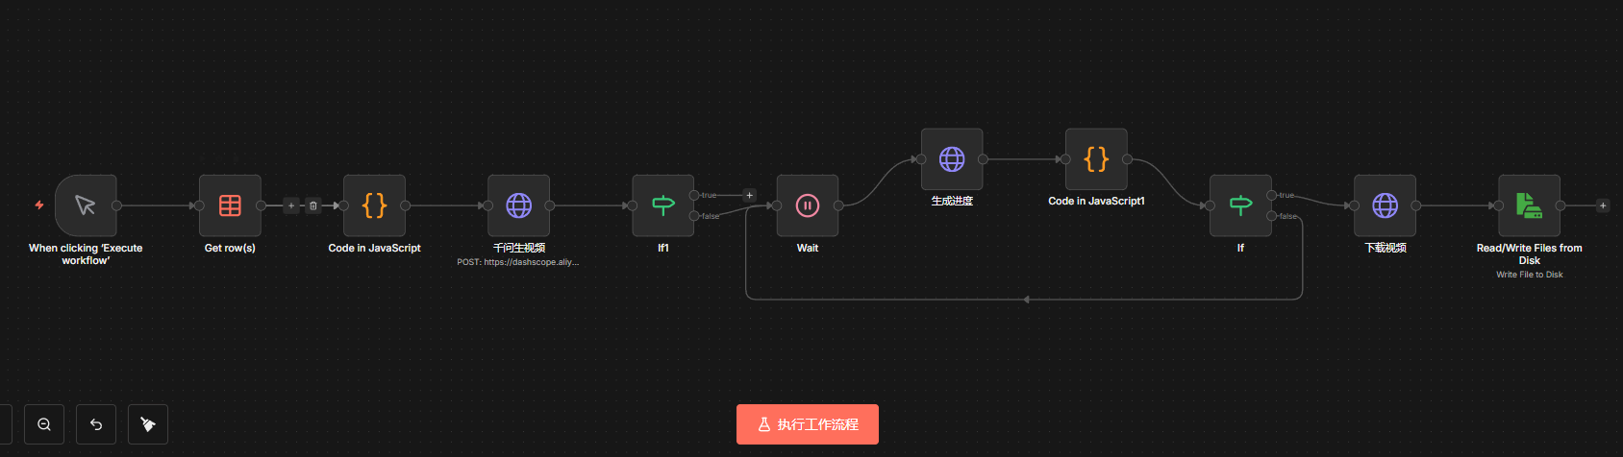Open the 下载视频 HTTP request node

1385,205
